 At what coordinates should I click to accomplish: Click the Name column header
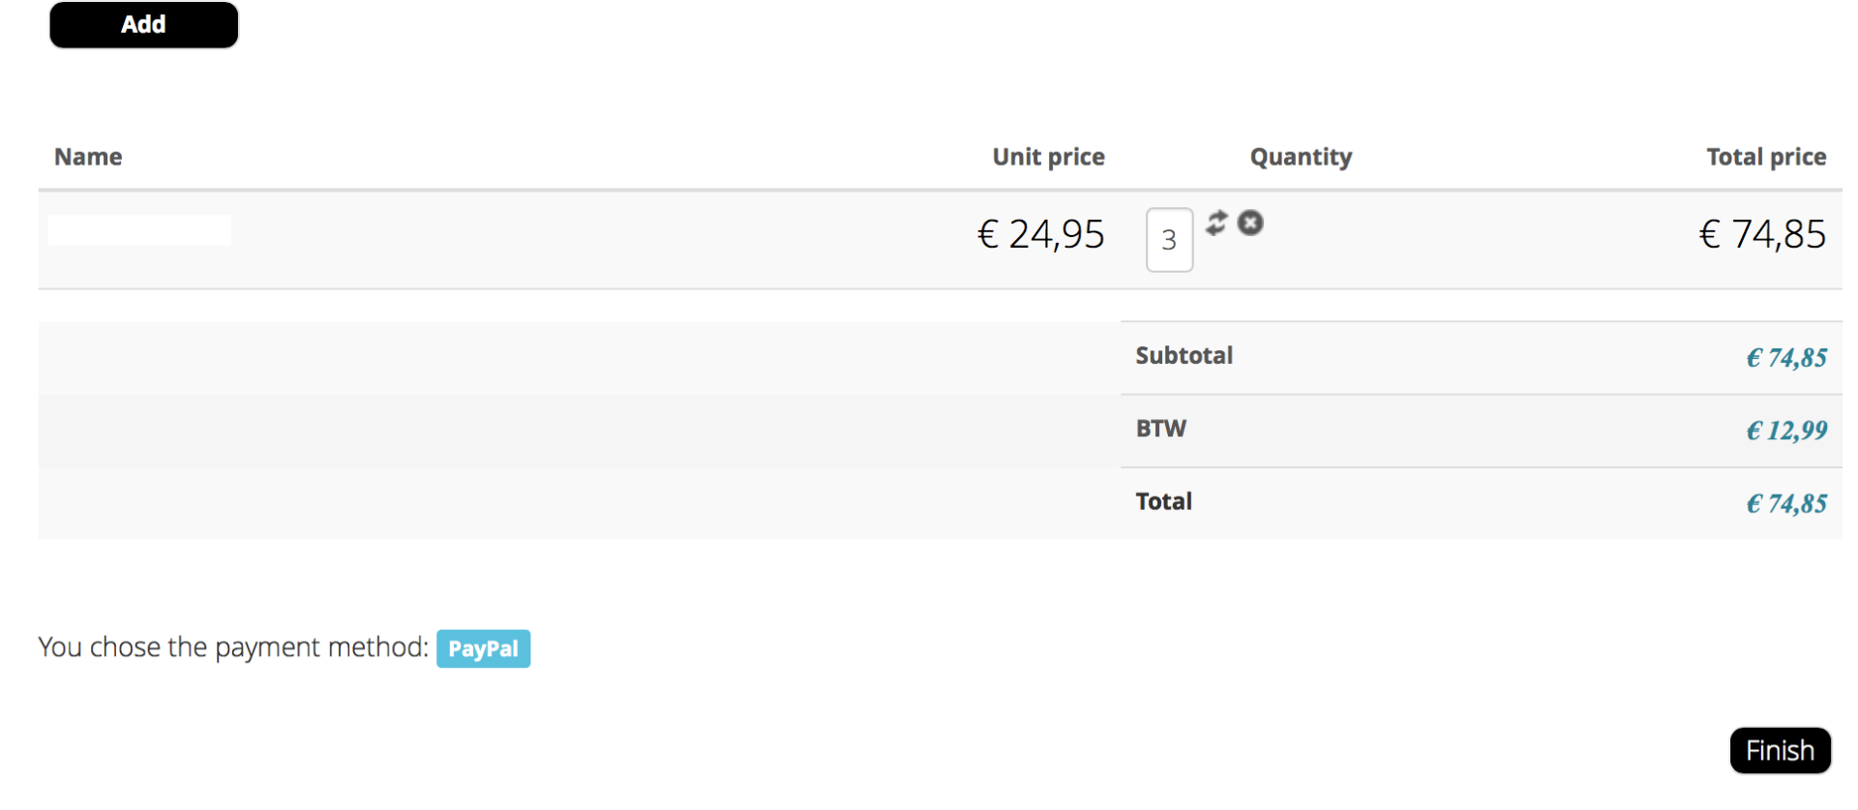88,157
